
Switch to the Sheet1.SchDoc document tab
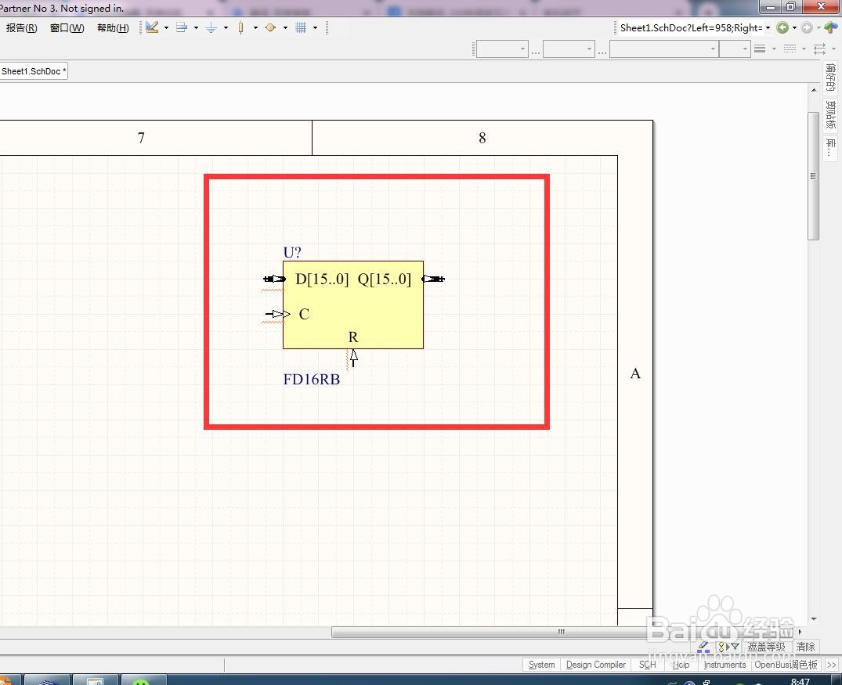point(34,71)
